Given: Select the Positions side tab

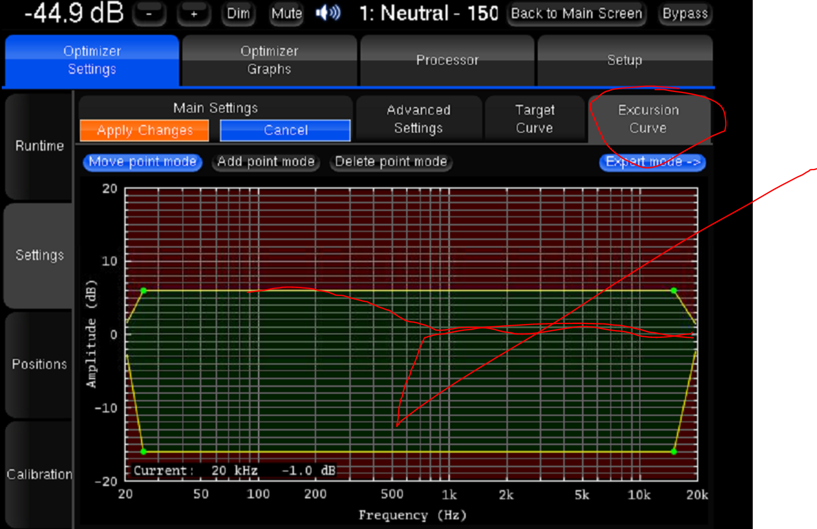Looking at the screenshot, I should pyautogui.click(x=39, y=364).
